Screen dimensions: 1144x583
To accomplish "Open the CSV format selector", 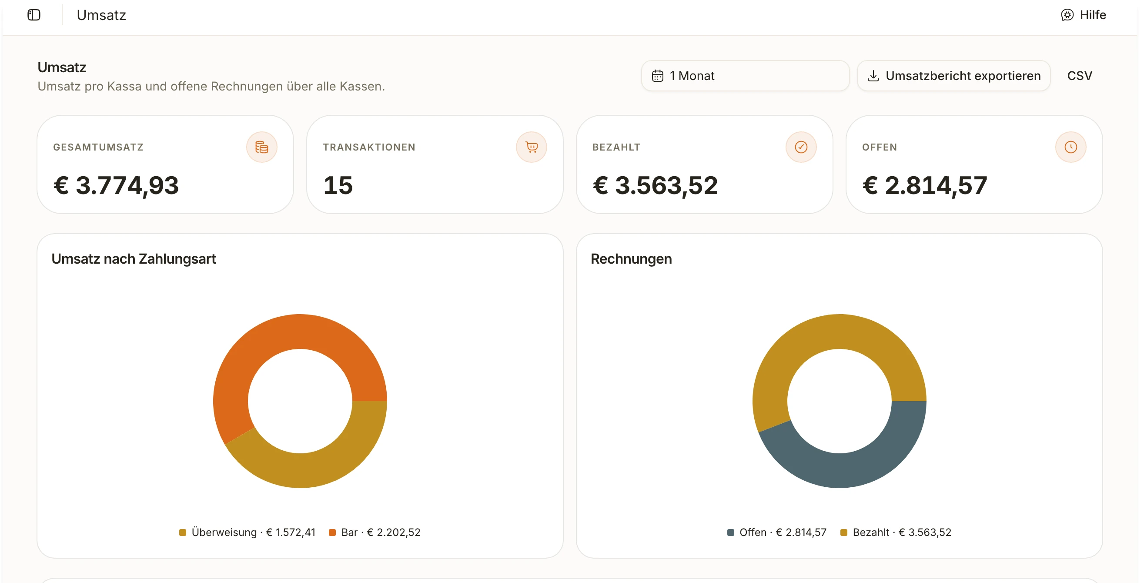I will [x=1079, y=76].
